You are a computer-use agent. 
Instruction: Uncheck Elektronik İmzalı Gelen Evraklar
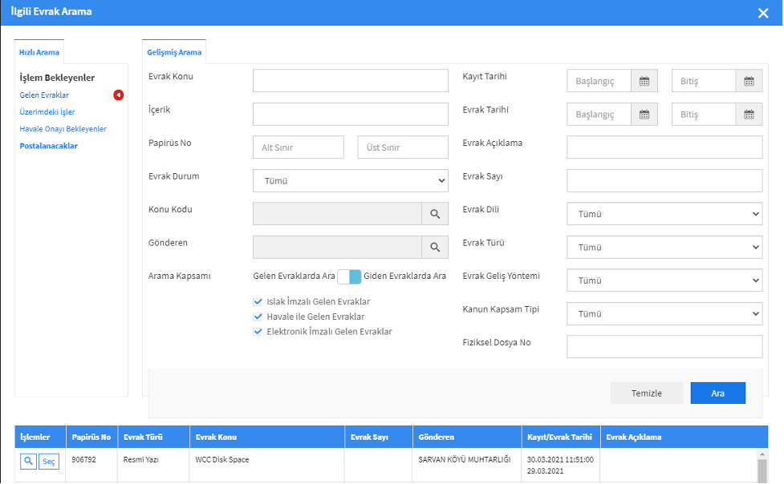point(258,332)
